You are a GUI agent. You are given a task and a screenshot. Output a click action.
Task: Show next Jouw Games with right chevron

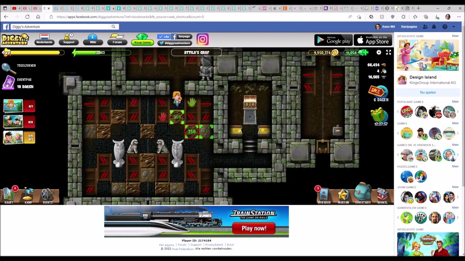click(457, 197)
